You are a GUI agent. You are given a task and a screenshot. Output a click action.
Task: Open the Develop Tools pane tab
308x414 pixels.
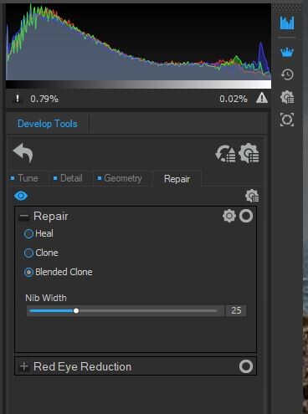tap(48, 124)
